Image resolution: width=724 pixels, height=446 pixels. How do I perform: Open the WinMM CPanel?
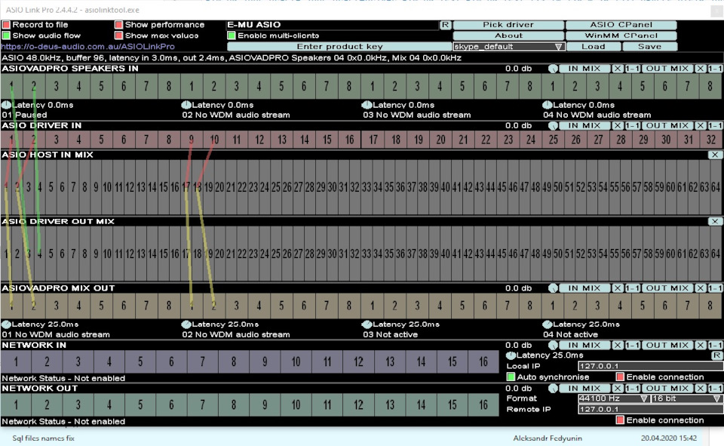621,35
